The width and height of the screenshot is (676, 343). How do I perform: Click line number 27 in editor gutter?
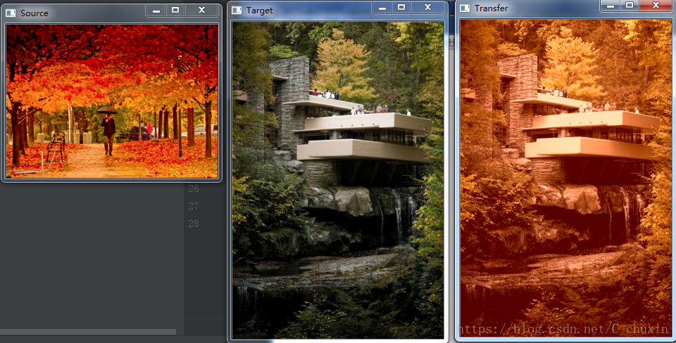point(194,206)
